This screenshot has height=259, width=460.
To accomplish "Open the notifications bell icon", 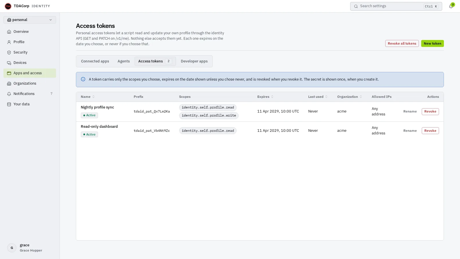I will tap(451, 6).
